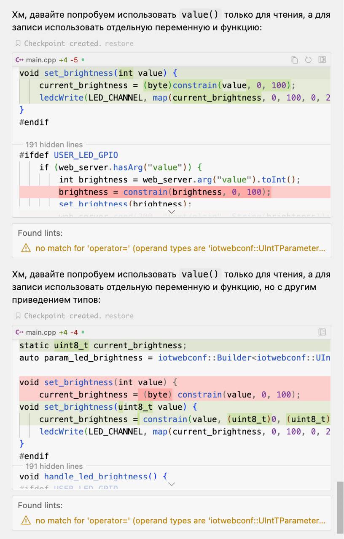The width and height of the screenshot is (344, 539).
Task: Click the lint error message under +4 -5 block
Action: (180, 248)
